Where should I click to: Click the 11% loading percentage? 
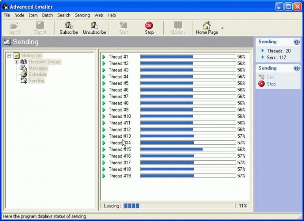[x=243, y=206]
